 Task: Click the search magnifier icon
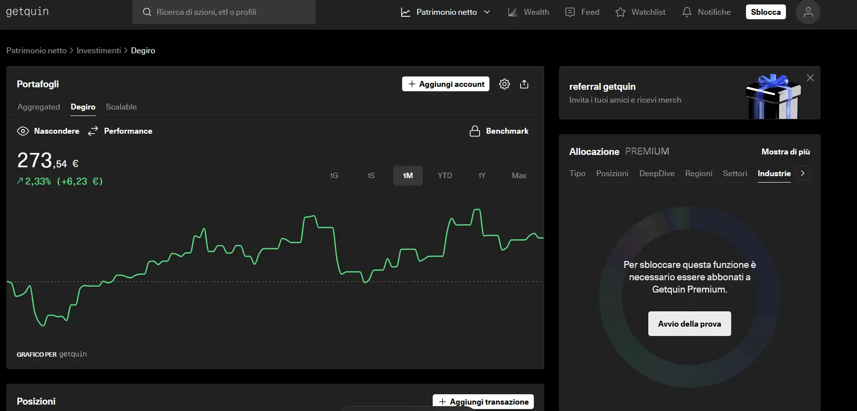click(147, 12)
